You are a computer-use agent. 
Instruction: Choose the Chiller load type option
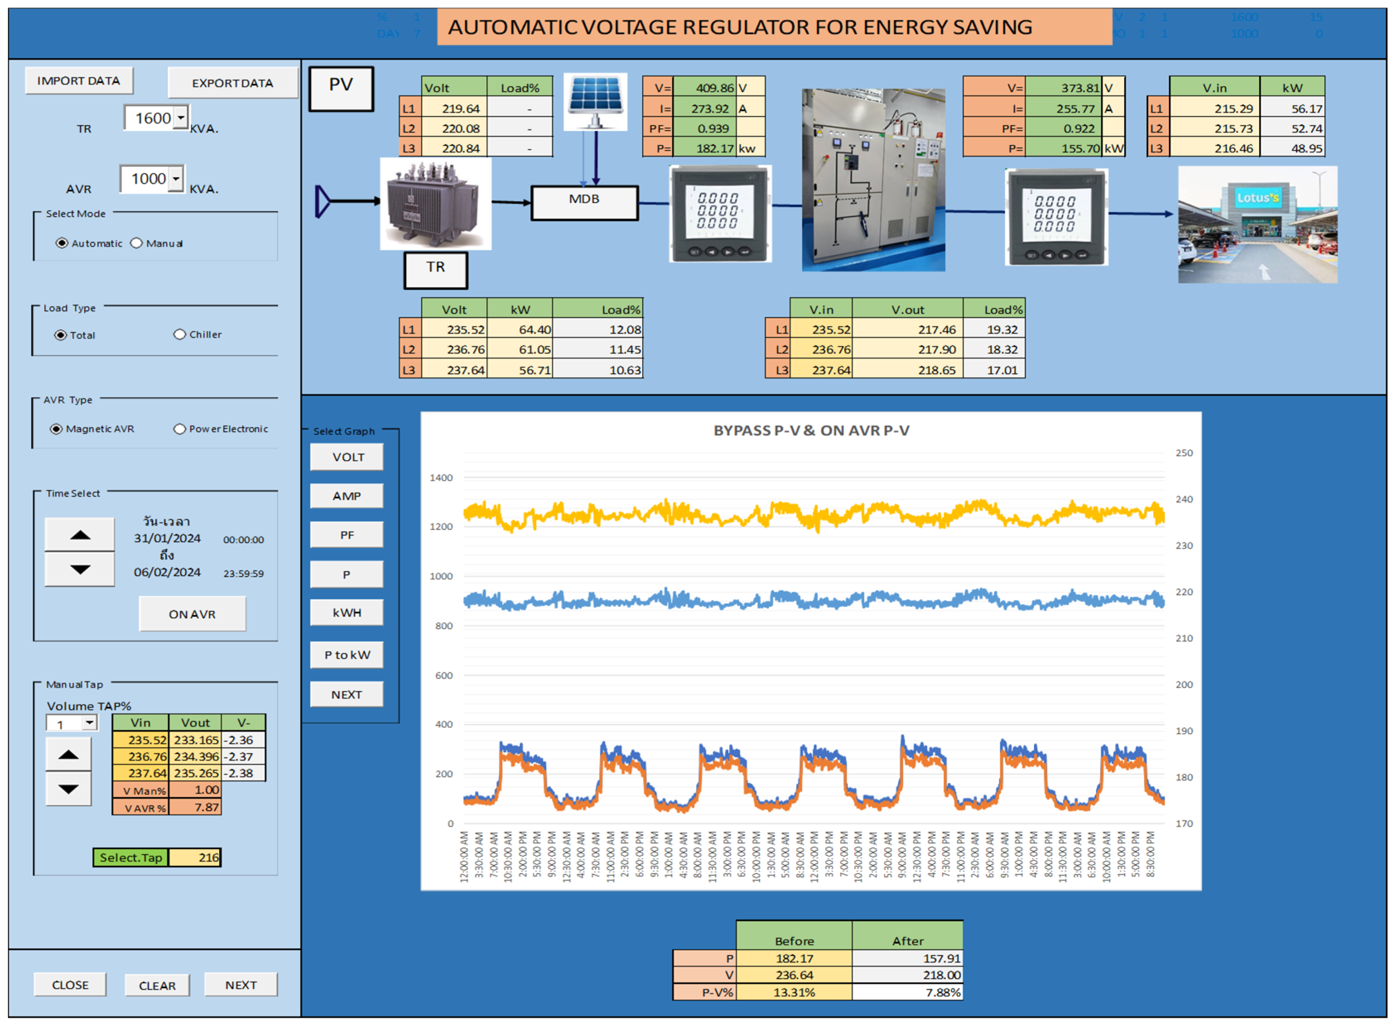180,334
